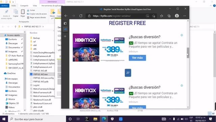Expand the breadcrumb chevron after FRPFILE AIO V2.7.1
The image size is (216, 122).
43,26
